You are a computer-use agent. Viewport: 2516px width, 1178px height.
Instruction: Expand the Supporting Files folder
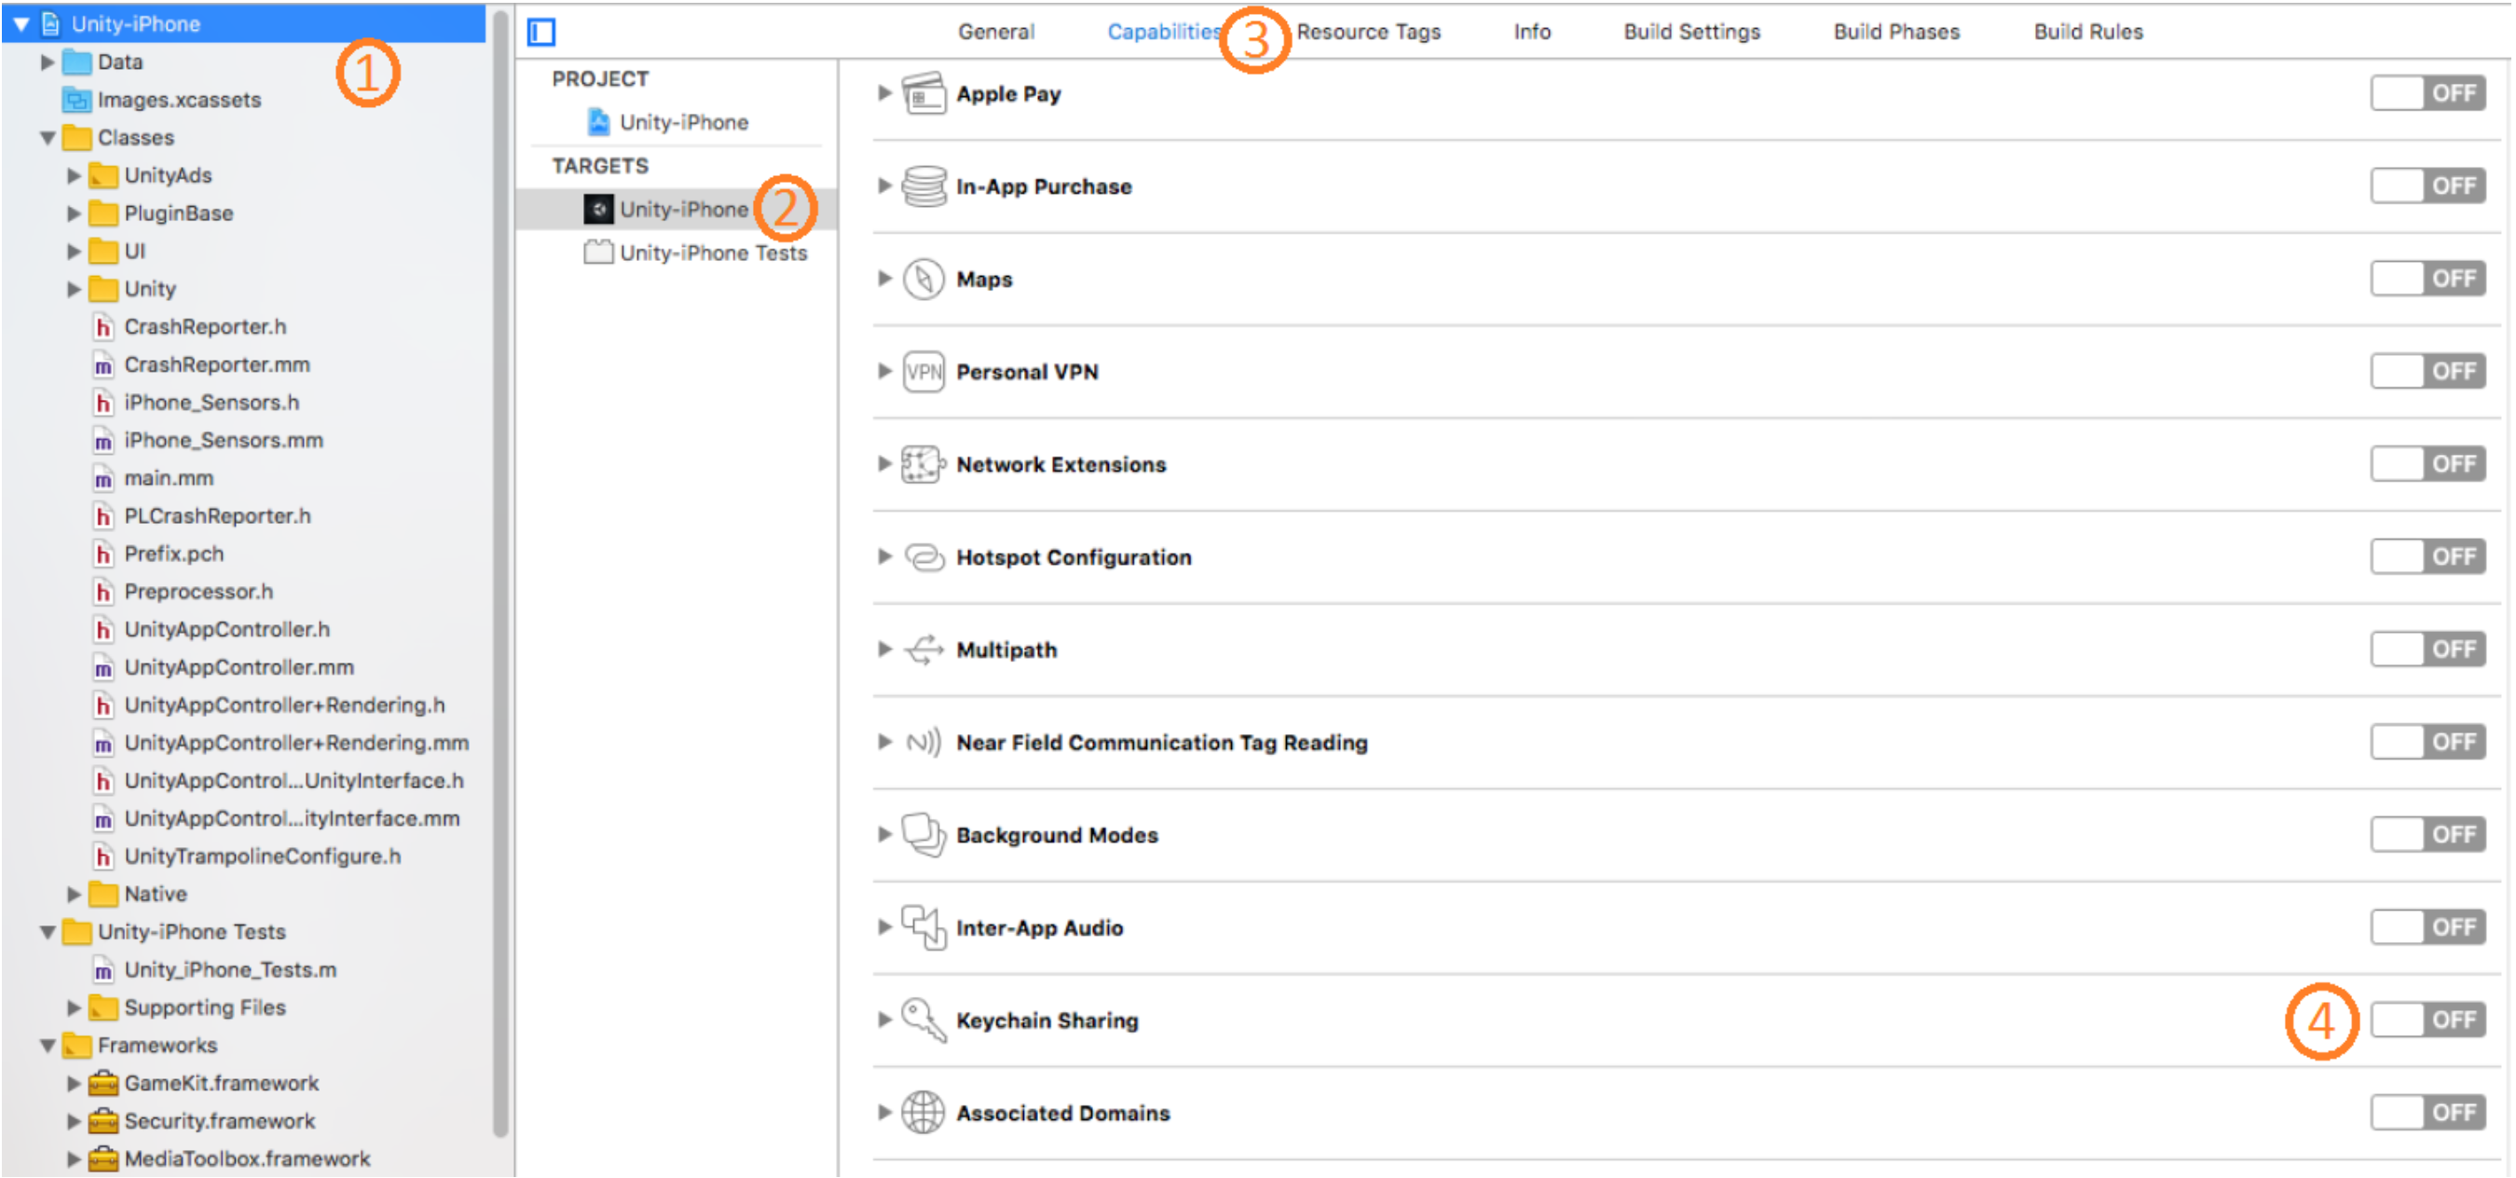point(74,1008)
